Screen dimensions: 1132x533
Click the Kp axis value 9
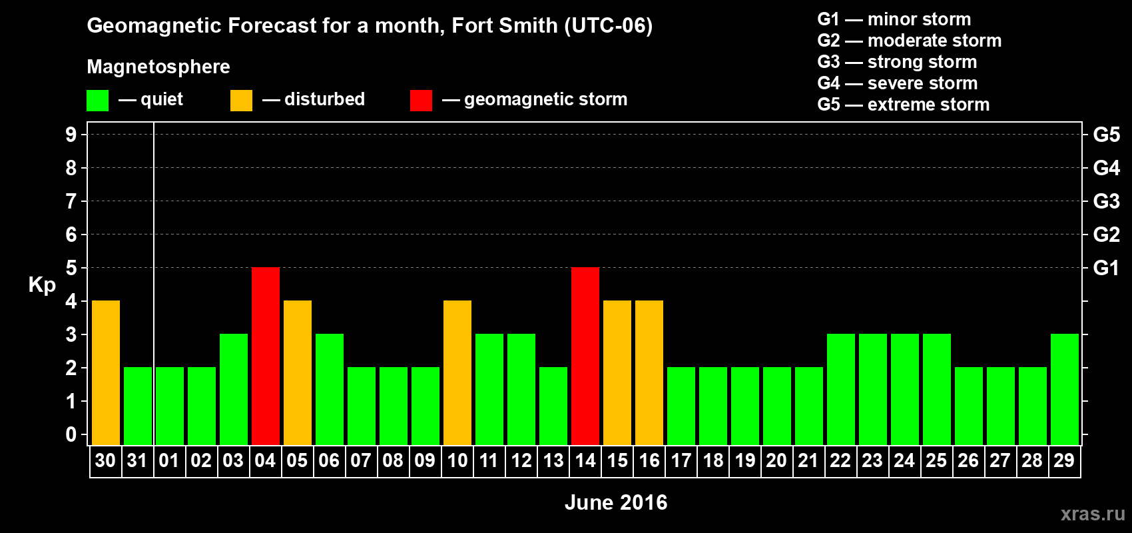71,135
